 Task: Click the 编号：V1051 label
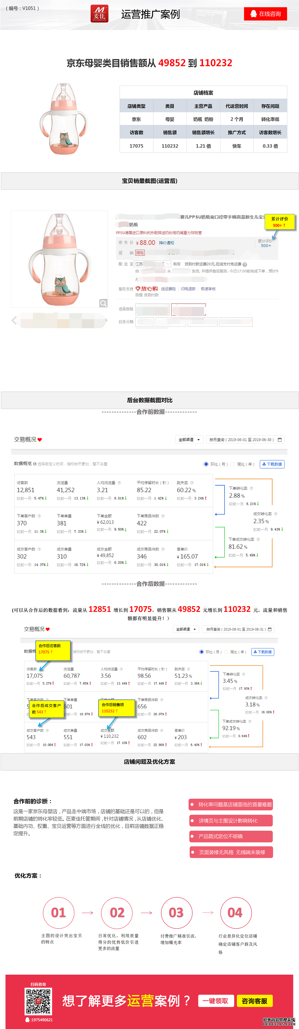[x=23, y=8]
